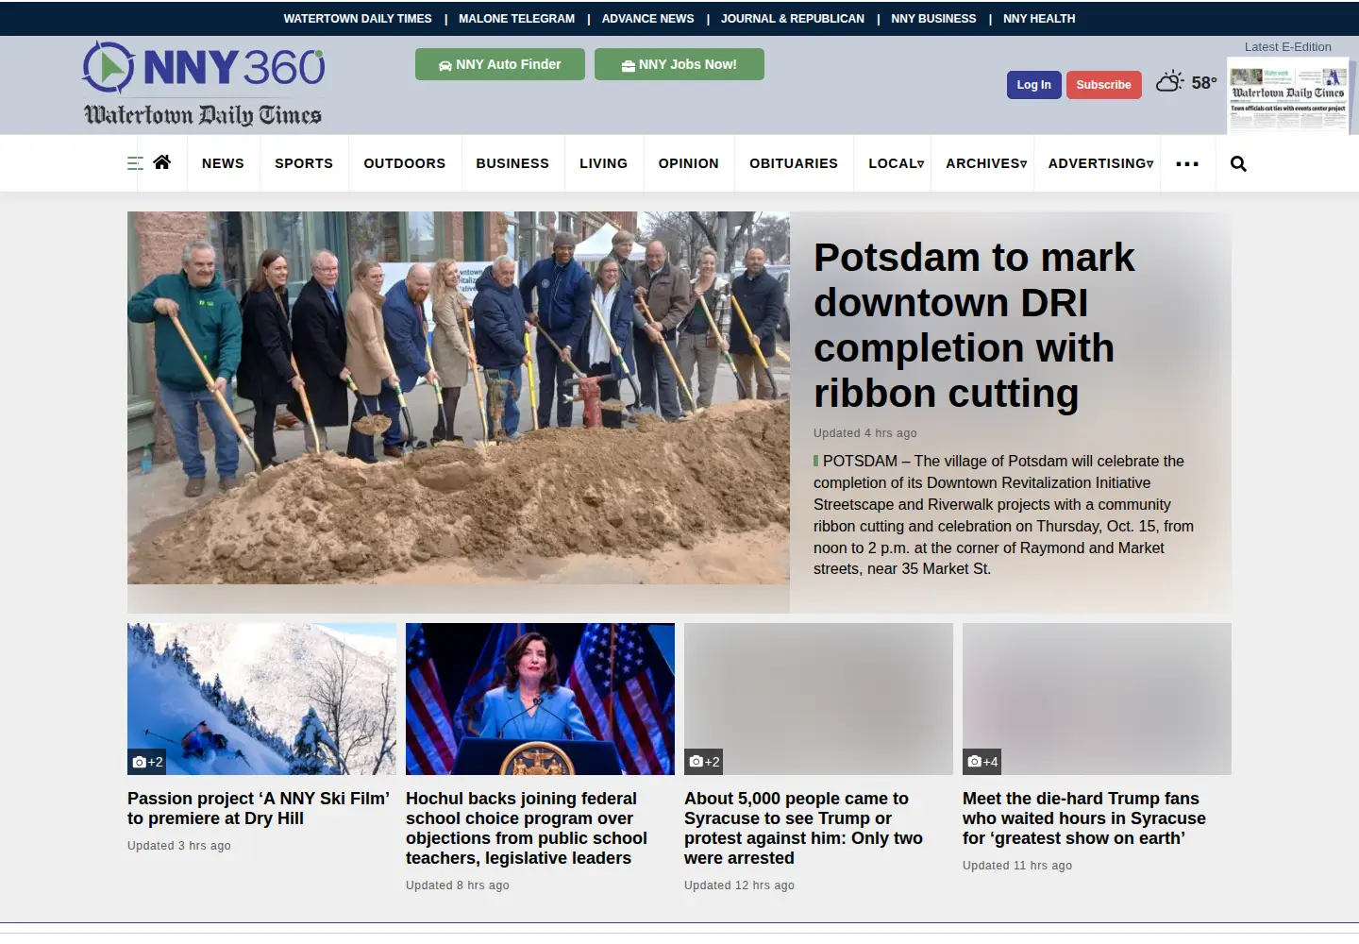
Task: Open the Latest E-Edition front page thumbnail
Action: [x=1288, y=95]
